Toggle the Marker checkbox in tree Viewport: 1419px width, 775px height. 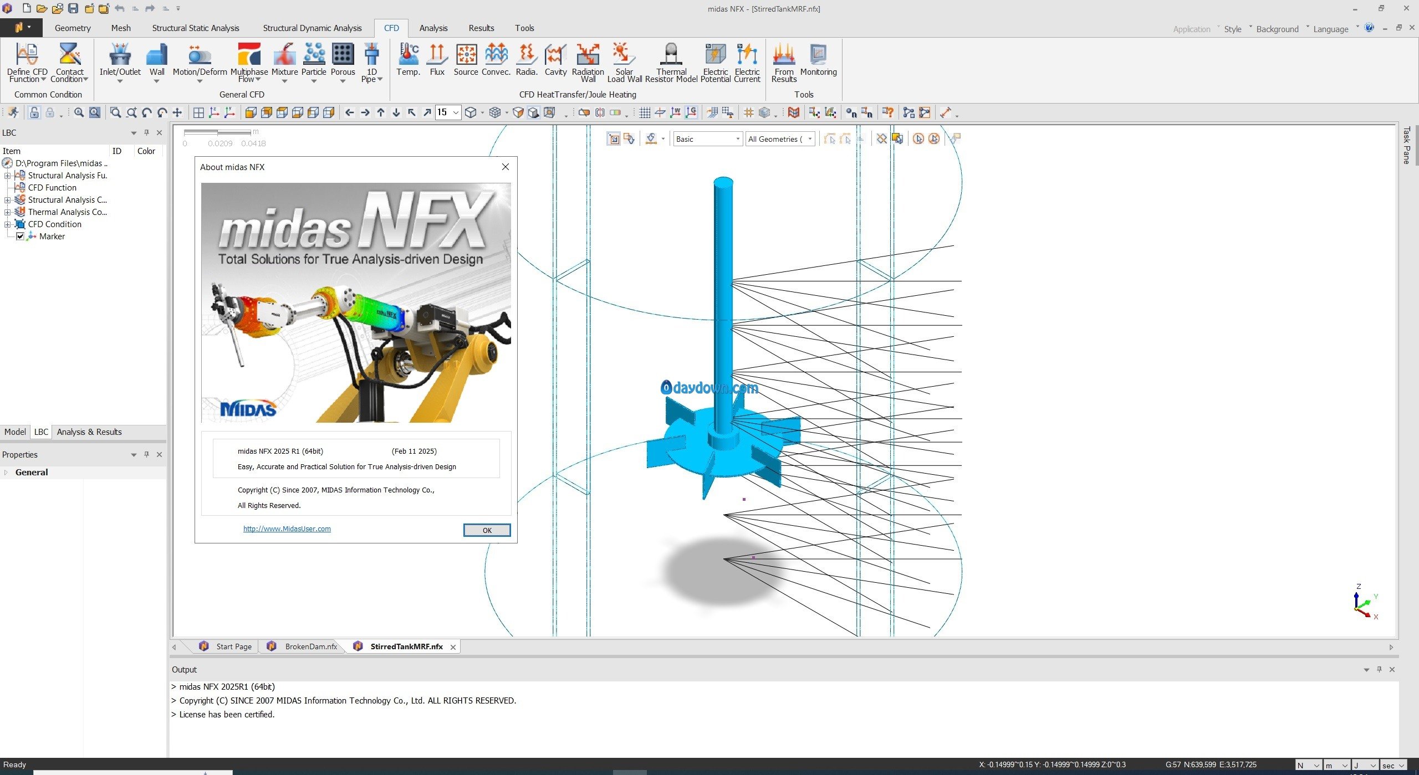coord(20,237)
